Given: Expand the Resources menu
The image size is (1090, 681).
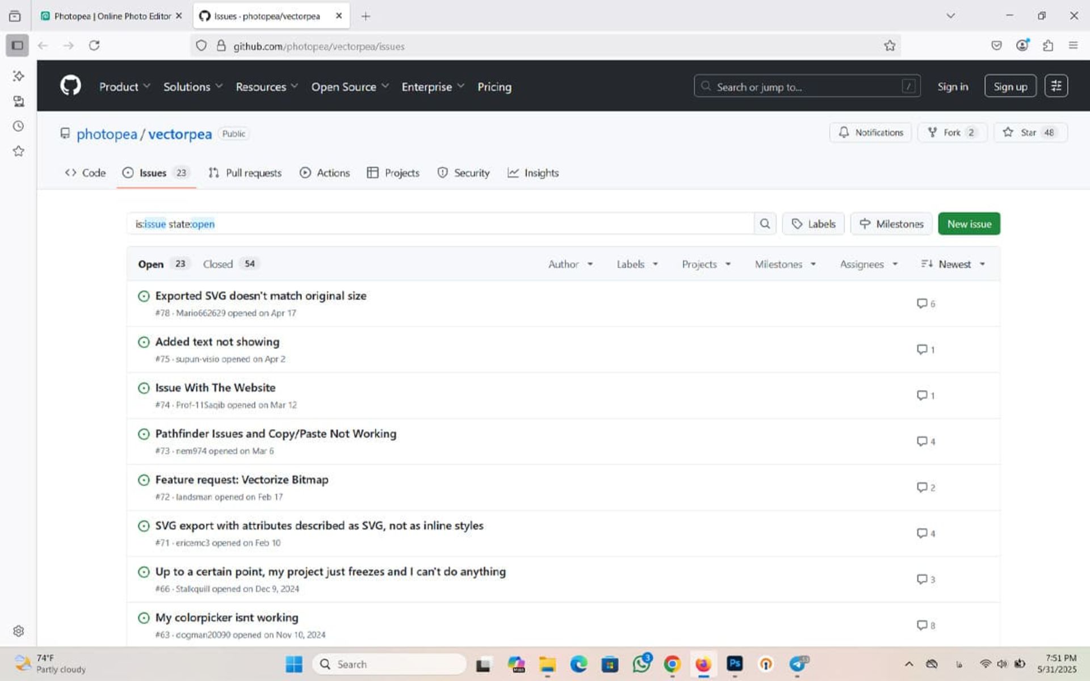Looking at the screenshot, I should [267, 87].
